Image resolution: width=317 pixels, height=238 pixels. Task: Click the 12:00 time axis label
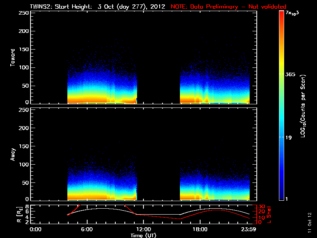click(143, 230)
